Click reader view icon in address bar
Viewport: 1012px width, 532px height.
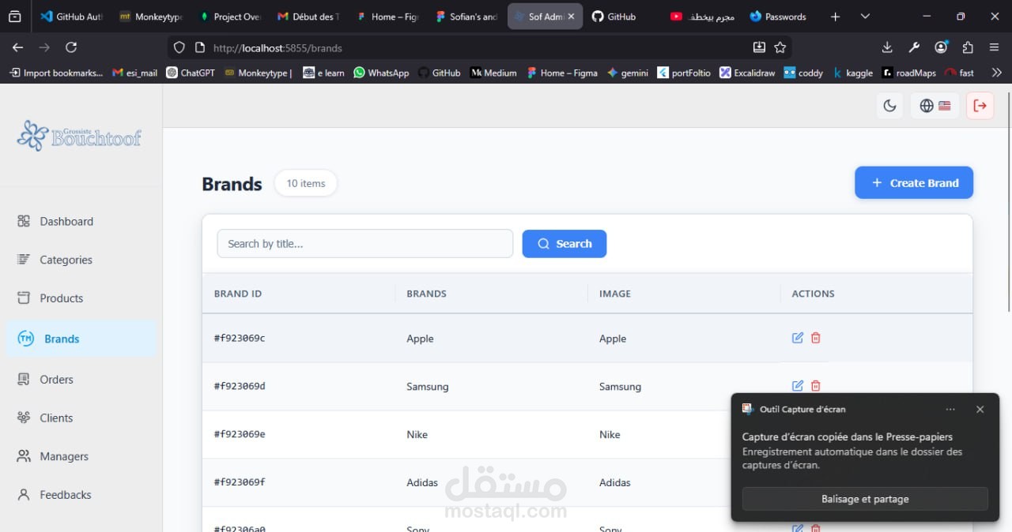(x=759, y=48)
